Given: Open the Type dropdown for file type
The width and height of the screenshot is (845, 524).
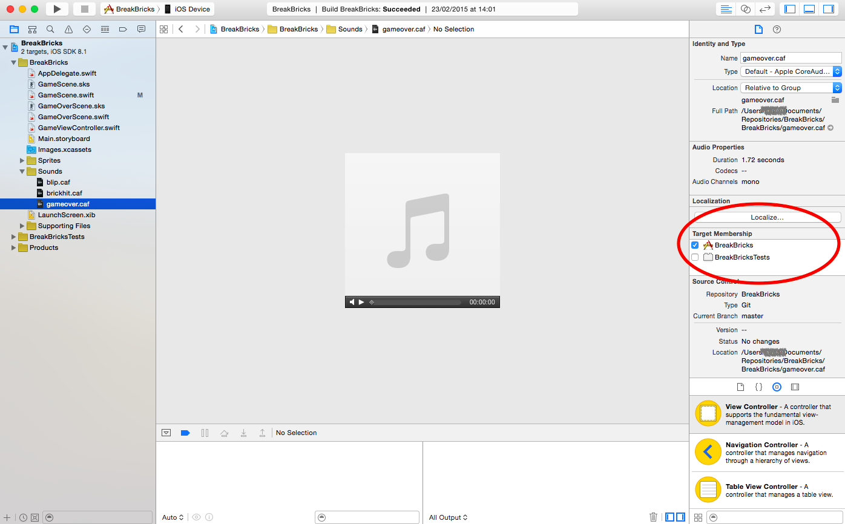Looking at the screenshot, I should tap(791, 71).
